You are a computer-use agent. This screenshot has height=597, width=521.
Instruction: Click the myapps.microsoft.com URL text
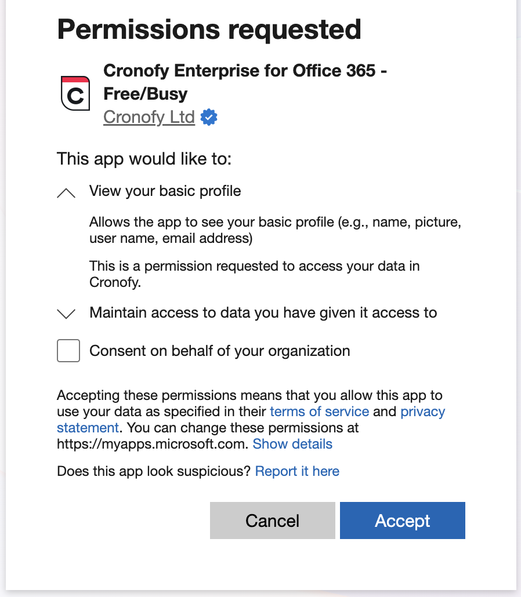point(153,444)
